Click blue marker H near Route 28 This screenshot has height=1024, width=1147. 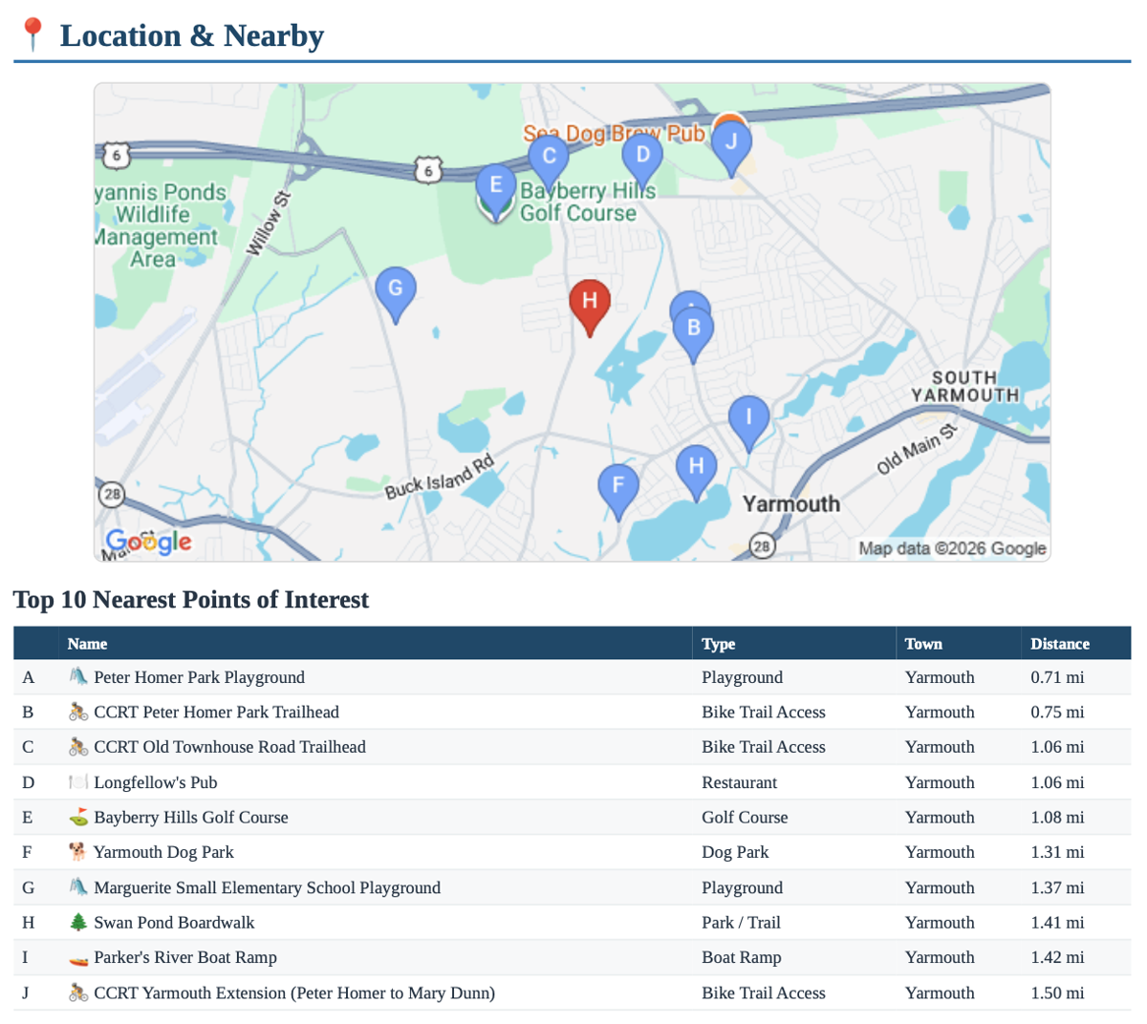[697, 466]
